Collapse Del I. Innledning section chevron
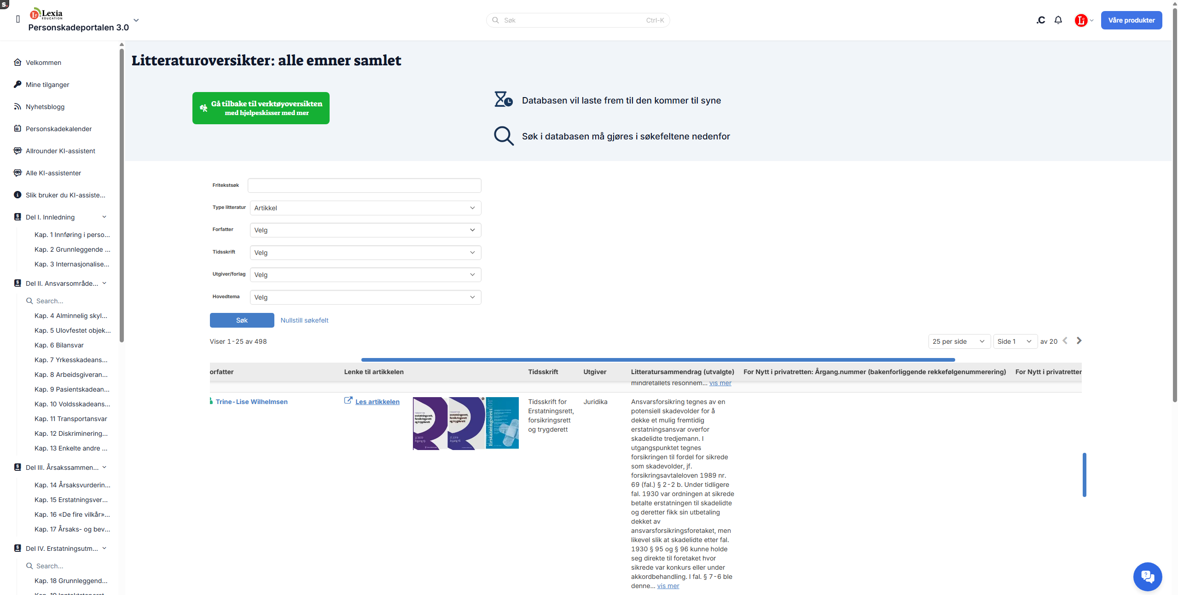The height and width of the screenshot is (595, 1178). click(104, 217)
